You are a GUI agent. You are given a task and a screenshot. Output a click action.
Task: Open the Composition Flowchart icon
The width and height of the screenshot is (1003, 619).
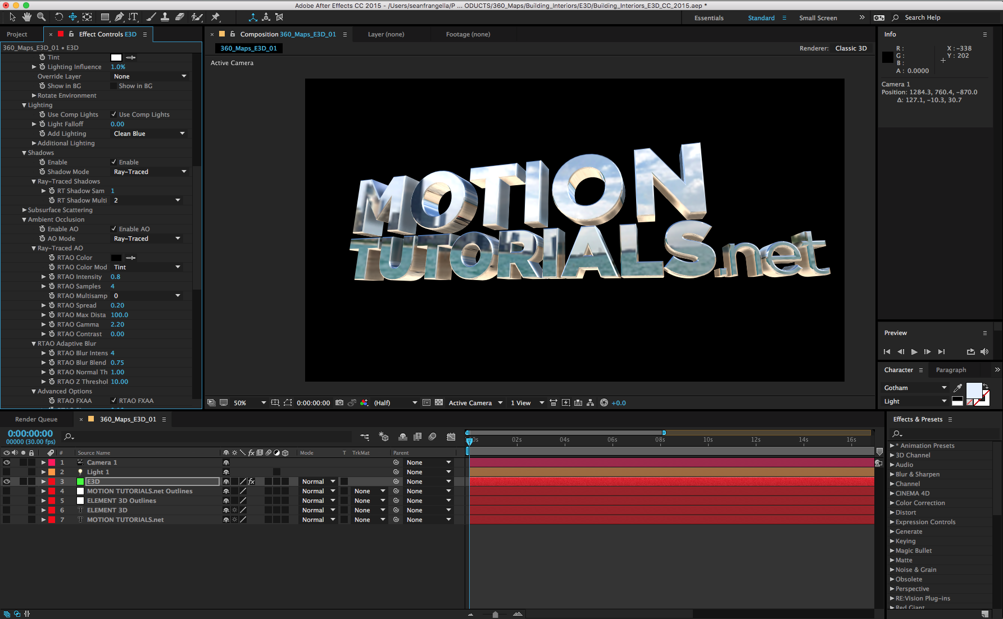591,403
